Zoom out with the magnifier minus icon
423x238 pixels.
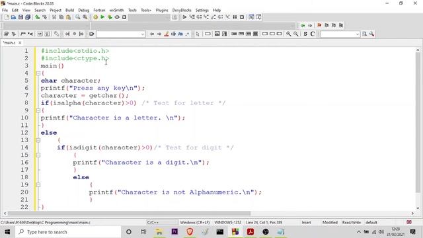click(296, 34)
